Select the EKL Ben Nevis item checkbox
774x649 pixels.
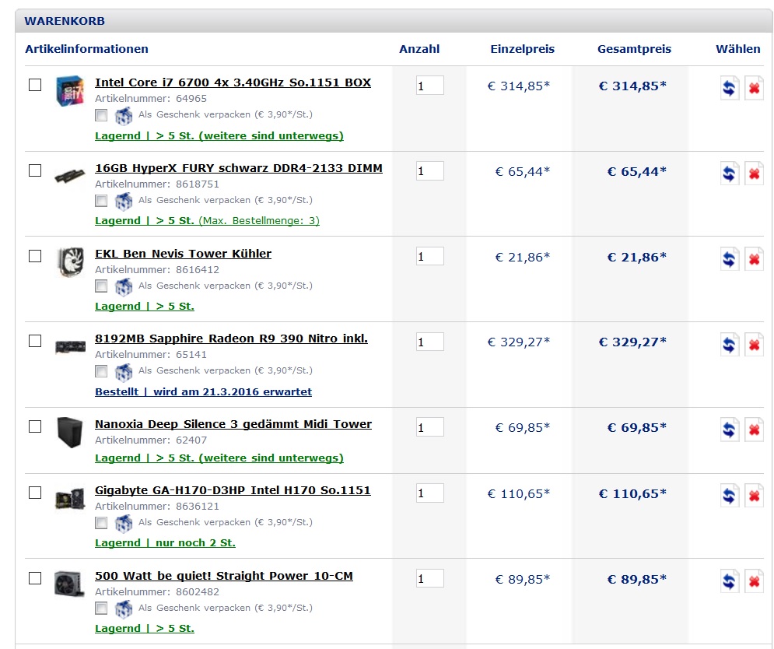35,256
